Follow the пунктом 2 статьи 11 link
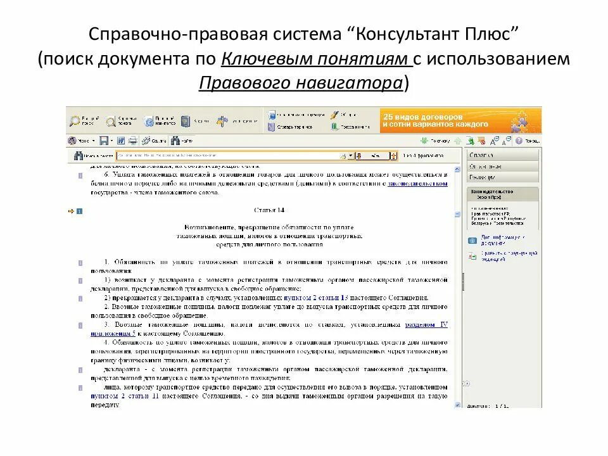The height and width of the screenshot is (456, 608). click(x=125, y=396)
